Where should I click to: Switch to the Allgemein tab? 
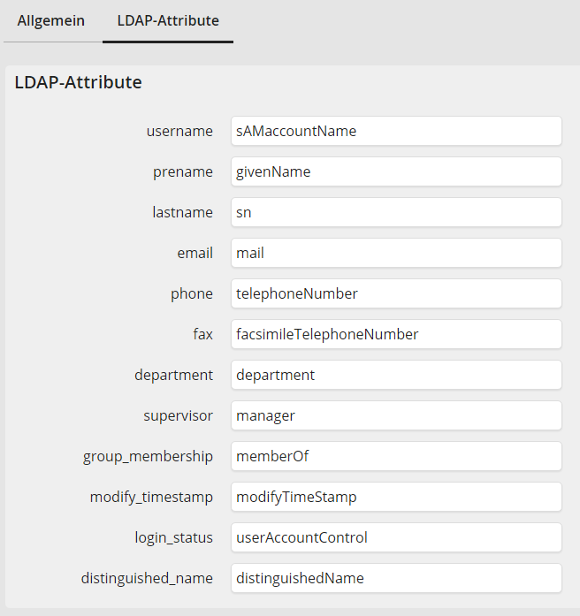(x=51, y=20)
